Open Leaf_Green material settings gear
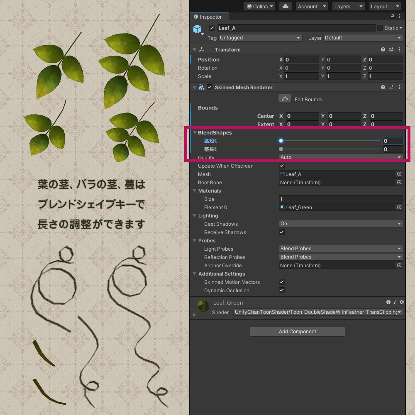Image resolution: width=415 pixels, height=415 pixels. tap(402, 302)
